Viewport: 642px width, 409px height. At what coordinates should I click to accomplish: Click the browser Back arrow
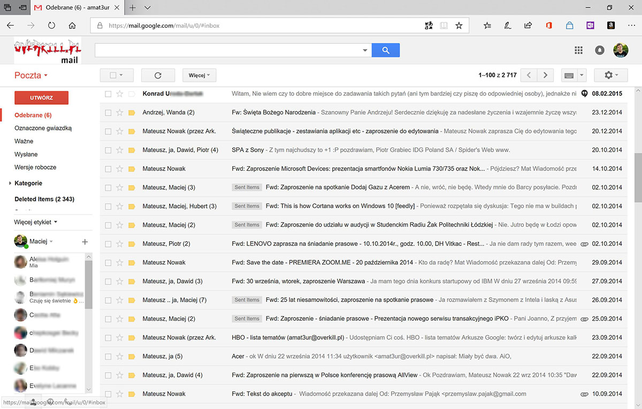pos(11,25)
